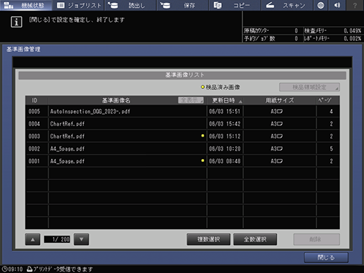This screenshot has height=273, width=364.
Task: Click the レポートメモリー 0.002% value
Action: coord(352,39)
